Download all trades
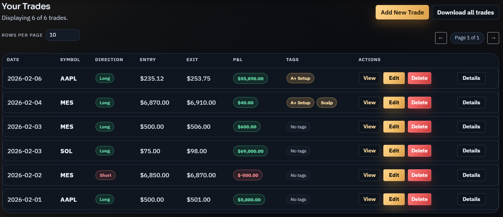 (x=465, y=12)
